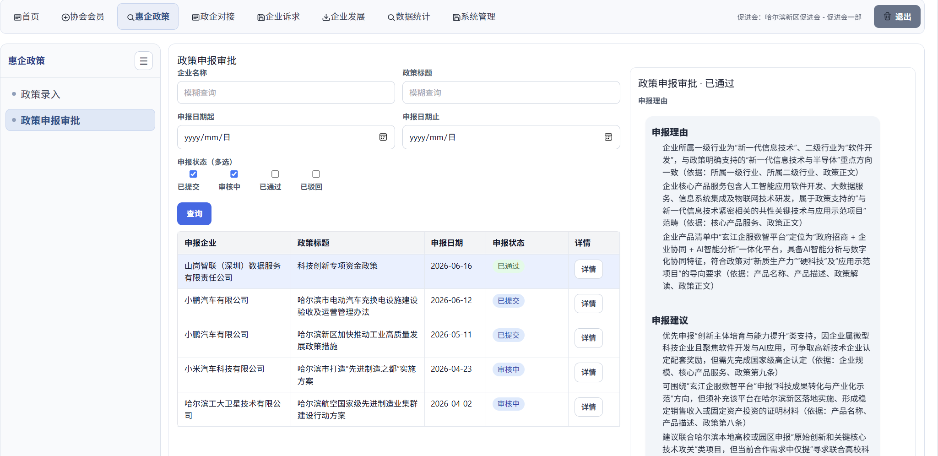Click 哈尔滨新区加快推动工业高质量发展政策措施 cell
Image resolution: width=938 pixels, height=456 pixels.
358,340
